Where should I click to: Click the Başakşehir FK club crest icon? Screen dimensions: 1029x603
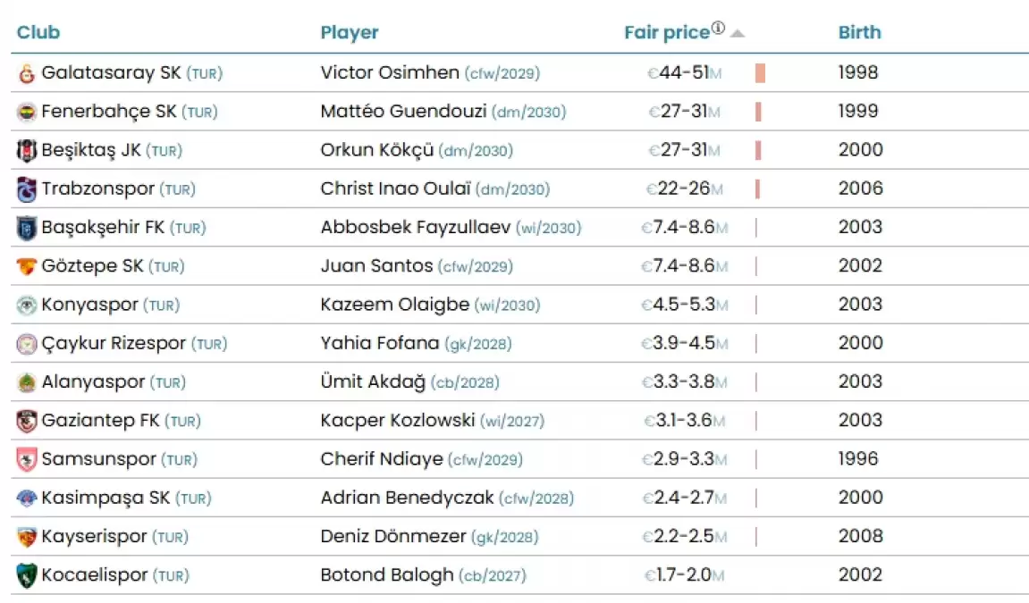[x=26, y=229]
